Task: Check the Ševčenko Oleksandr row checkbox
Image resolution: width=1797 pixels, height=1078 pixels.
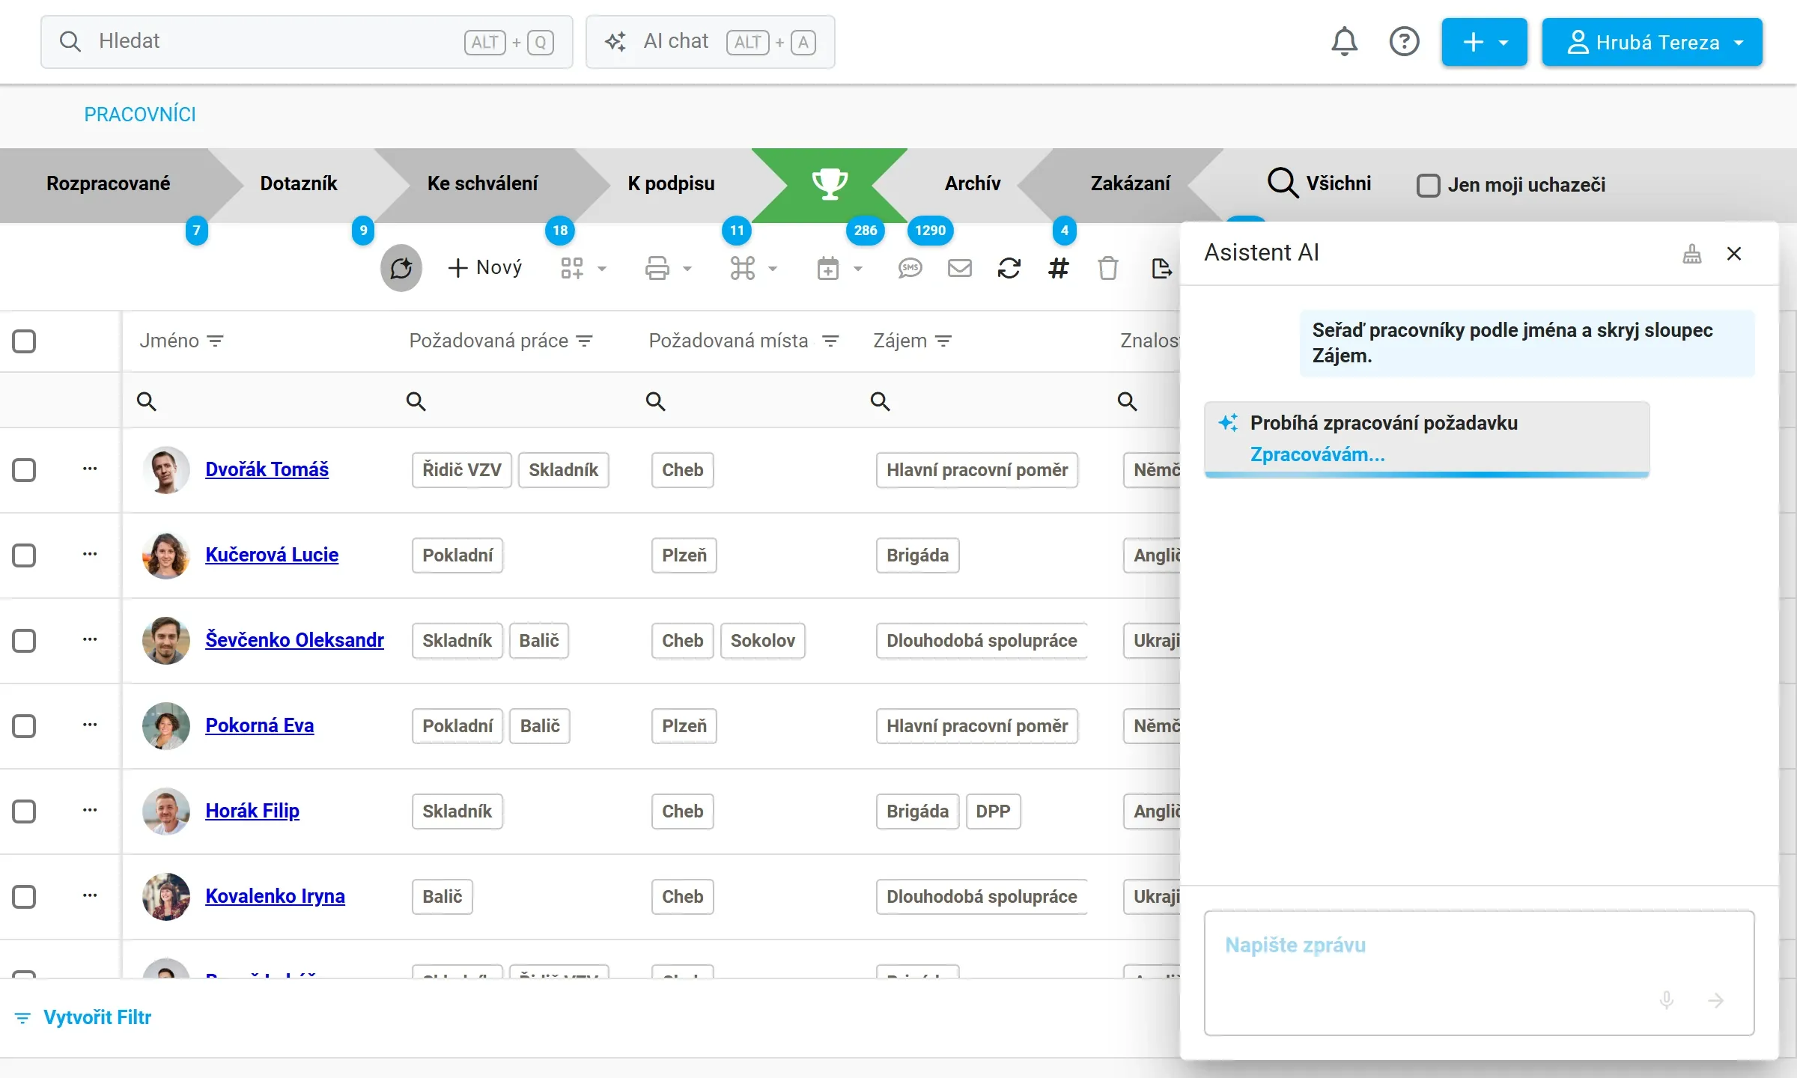Action: (24, 641)
